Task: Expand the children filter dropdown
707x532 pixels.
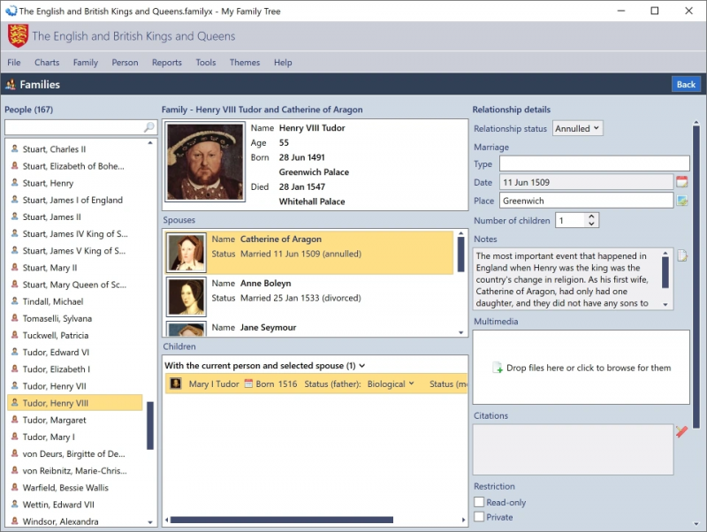Action: (362, 366)
